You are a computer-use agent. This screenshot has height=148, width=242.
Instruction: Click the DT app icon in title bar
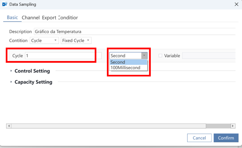click(5, 4)
